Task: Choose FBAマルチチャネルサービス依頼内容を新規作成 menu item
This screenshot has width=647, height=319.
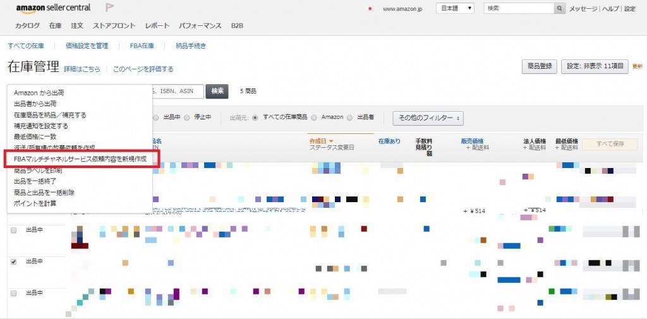Action: pyautogui.click(x=80, y=159)
